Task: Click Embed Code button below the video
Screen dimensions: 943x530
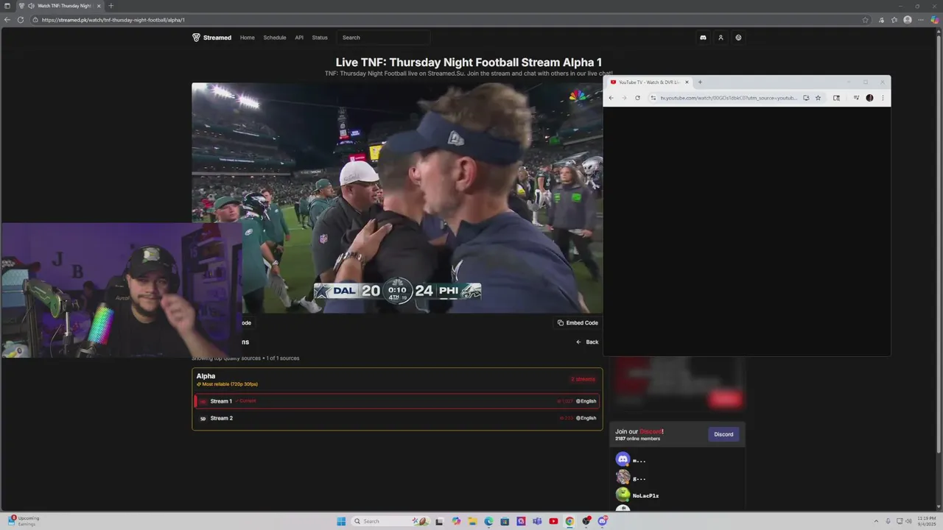Action: [x=578, y=322]
